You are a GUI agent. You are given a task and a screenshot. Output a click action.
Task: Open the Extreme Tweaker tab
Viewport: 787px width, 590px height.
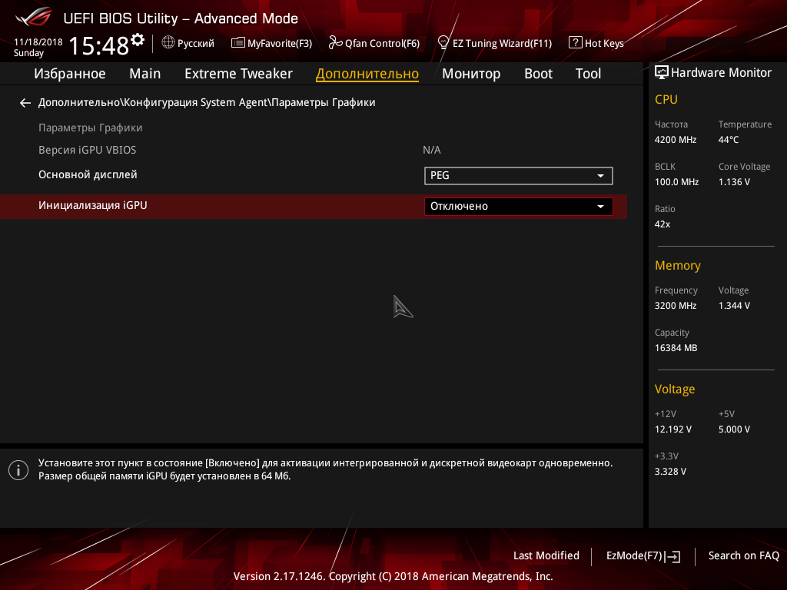tap(238, 74)
